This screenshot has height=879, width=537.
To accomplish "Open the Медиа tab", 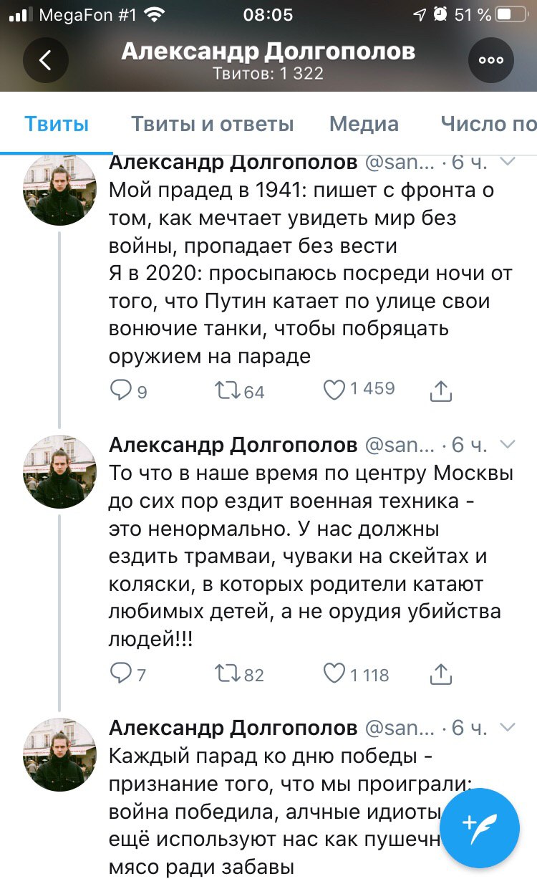I will pos(364,124).
